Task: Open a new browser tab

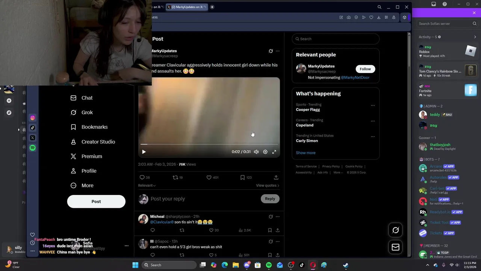Action: [x=212, y=7]
